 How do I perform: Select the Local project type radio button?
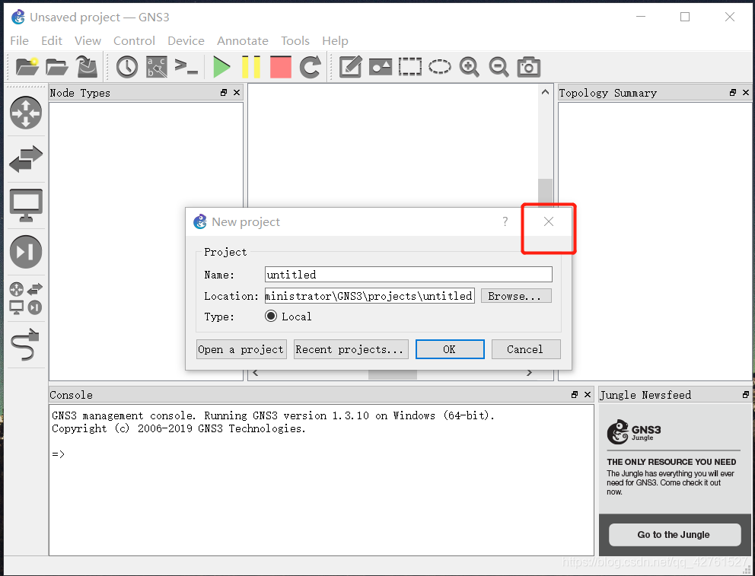[x=271, y=316]
